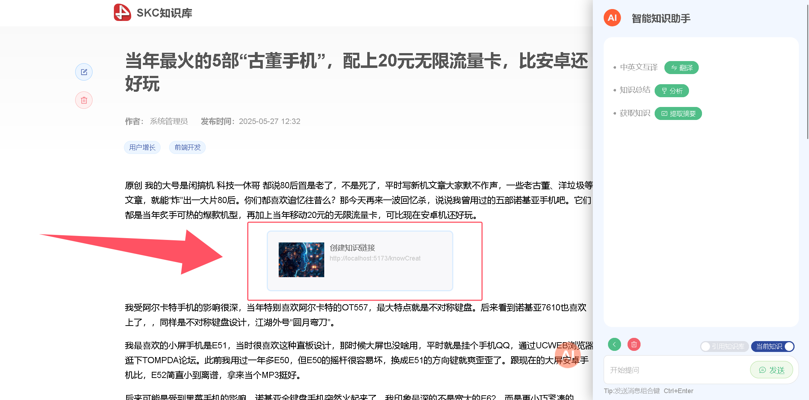Click the SKC知识库 logo icon
809x400 pixels.
coord(122,12)
